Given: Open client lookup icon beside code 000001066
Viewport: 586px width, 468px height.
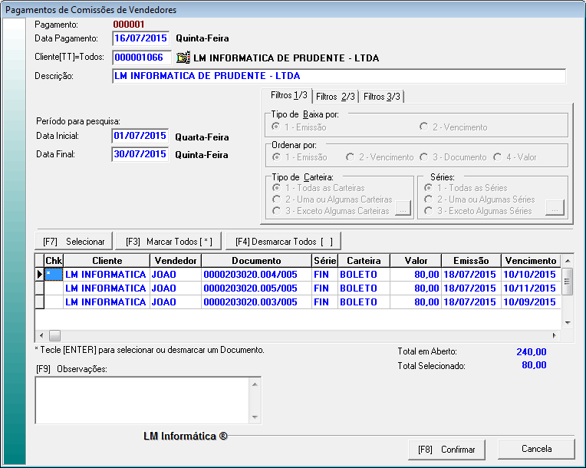Looking at the screenshot, I should click(x=183, y=58).
